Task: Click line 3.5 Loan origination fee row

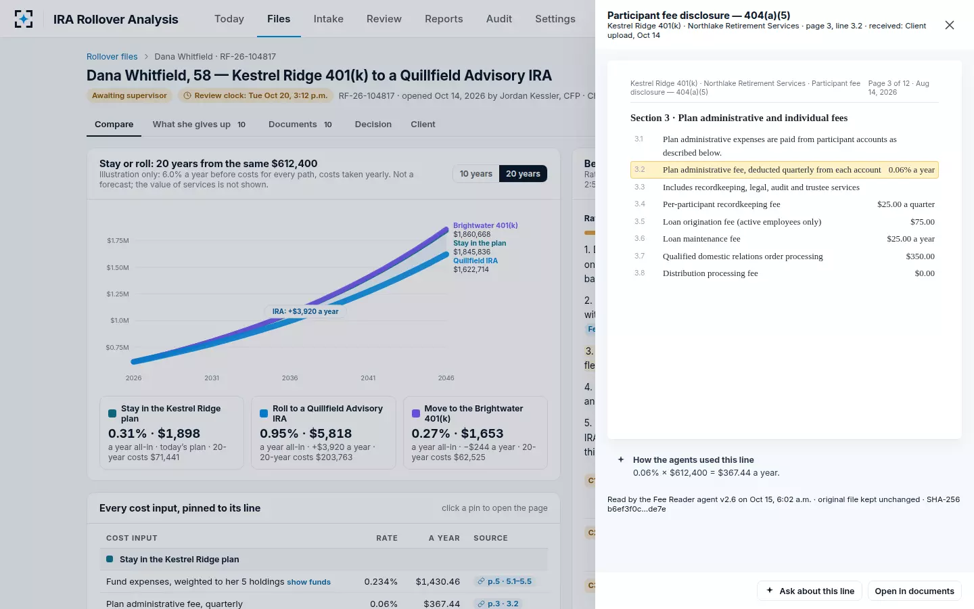Action: [785, 222]
